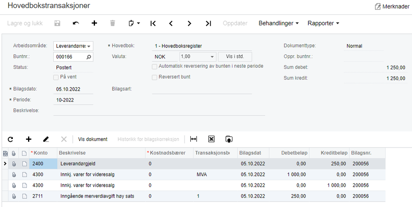Open the clipboard copy-paste dropdown
Viewport: 412px width, 207px height.
coord(134,24)
